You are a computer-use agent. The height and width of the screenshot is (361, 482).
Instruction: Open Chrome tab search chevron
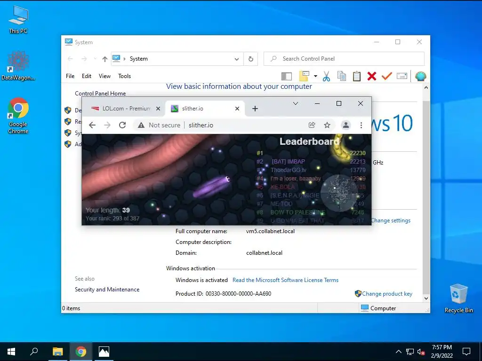296,103
